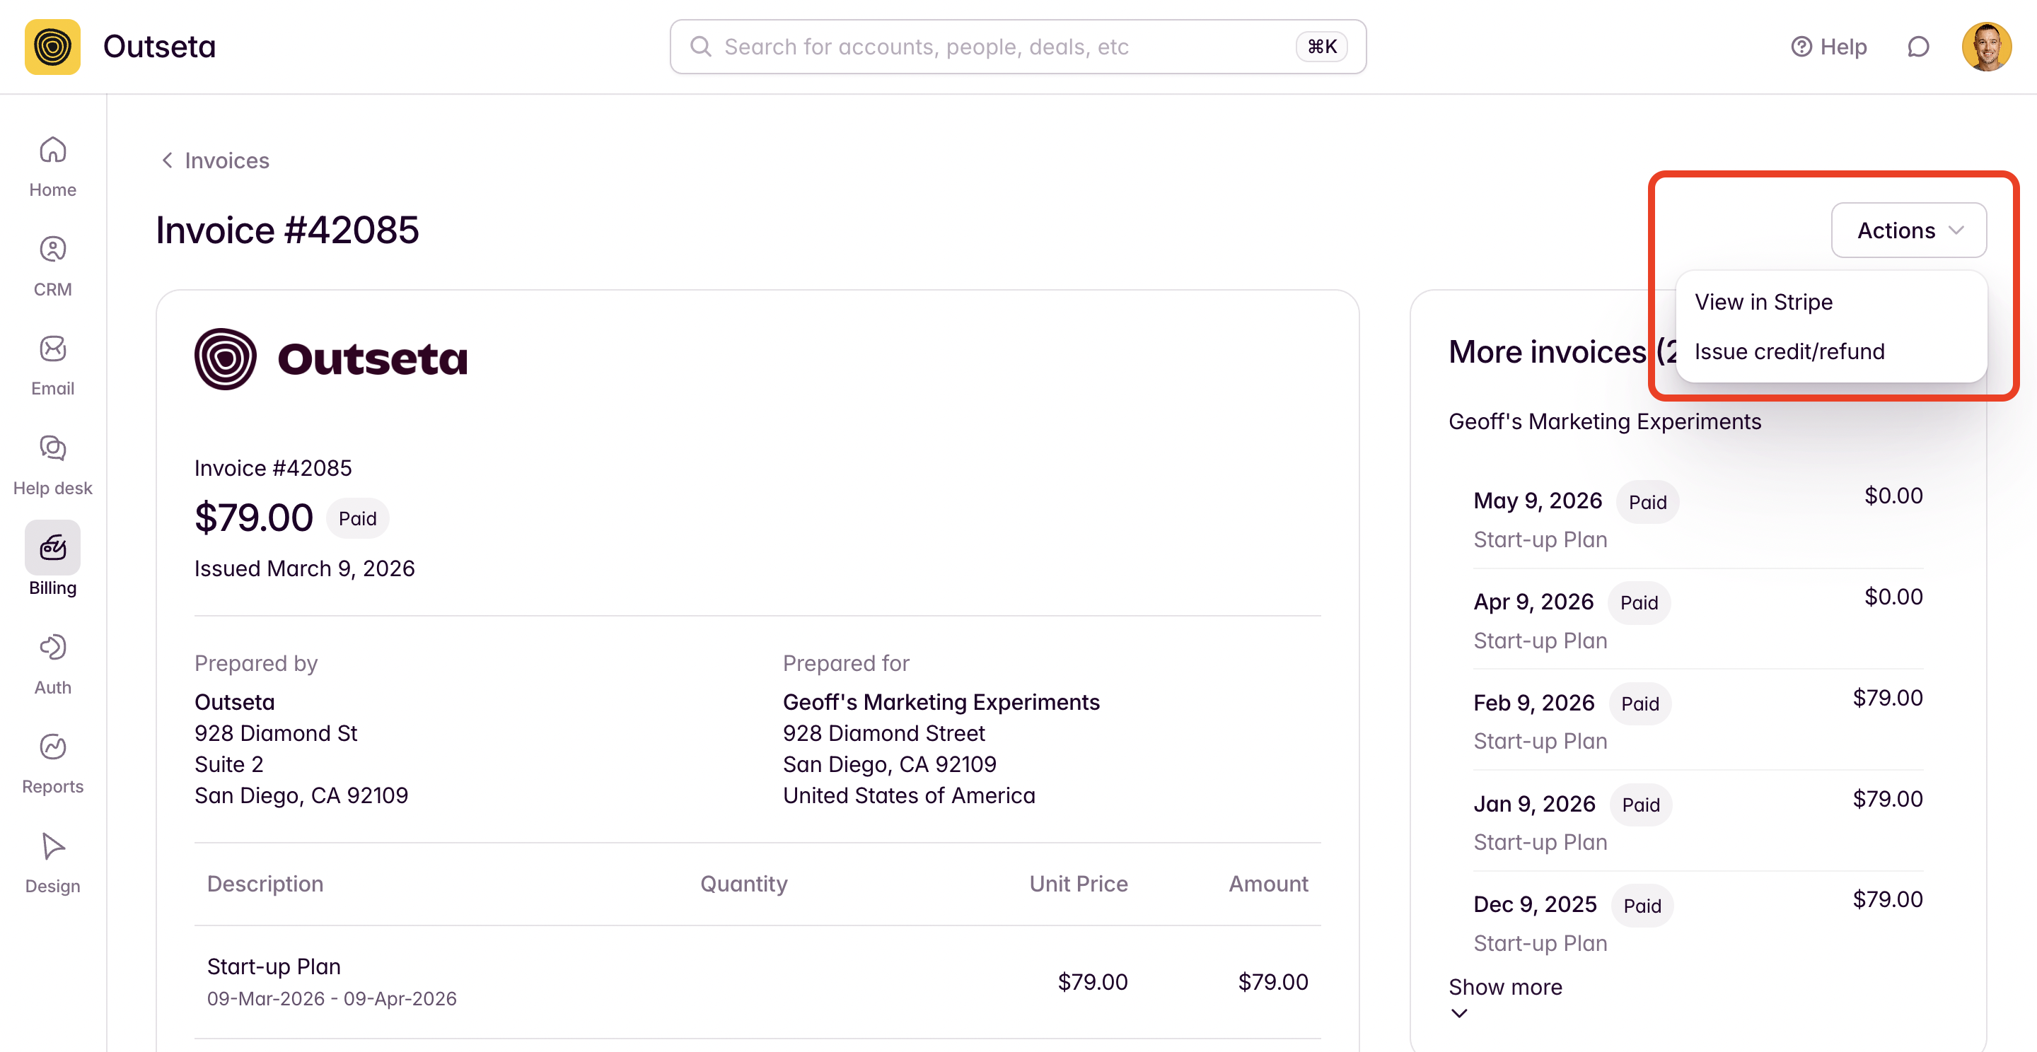
Task: Click the Help link in header
Action: [x=1829, y=47]
